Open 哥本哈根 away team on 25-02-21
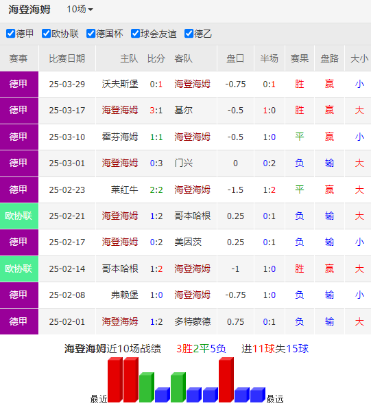This screenshot has height=410, width=371. [x=193, y=216]
